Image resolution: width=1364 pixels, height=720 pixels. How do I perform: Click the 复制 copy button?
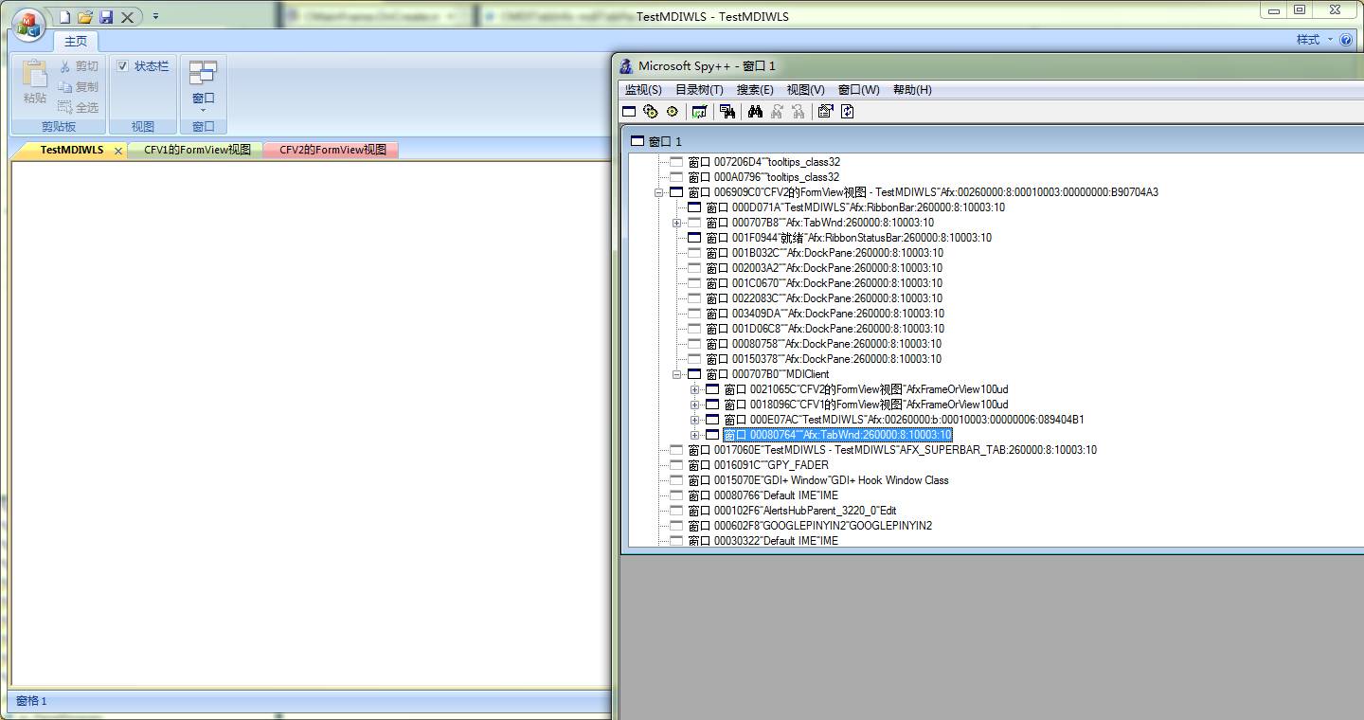[79, 87]
